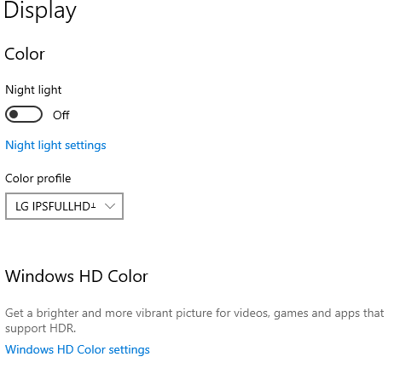This screenshot has width=394, height=374.
Task: Click the 'support HDR.' text line
Action: coord(41,328)
